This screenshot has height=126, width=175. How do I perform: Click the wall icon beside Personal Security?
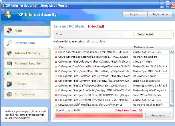[x=9, y=63]
